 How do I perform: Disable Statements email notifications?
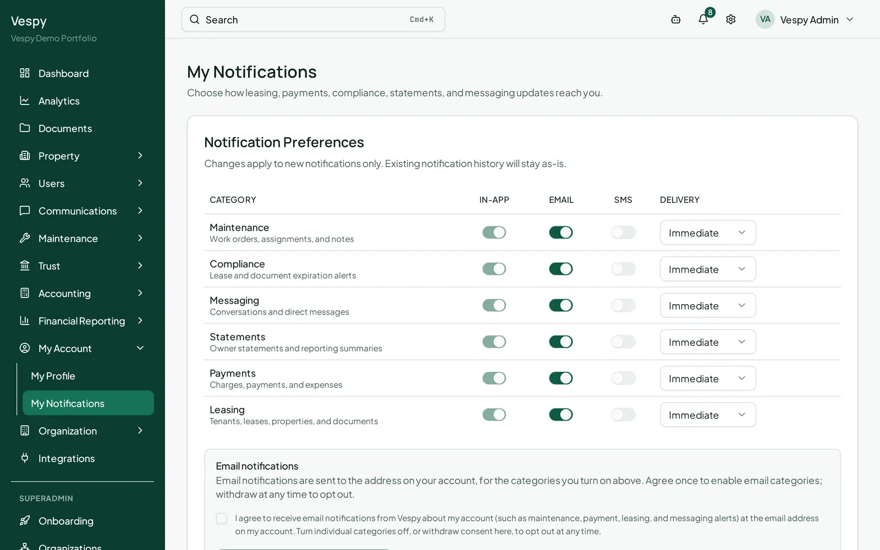[561, 342]
